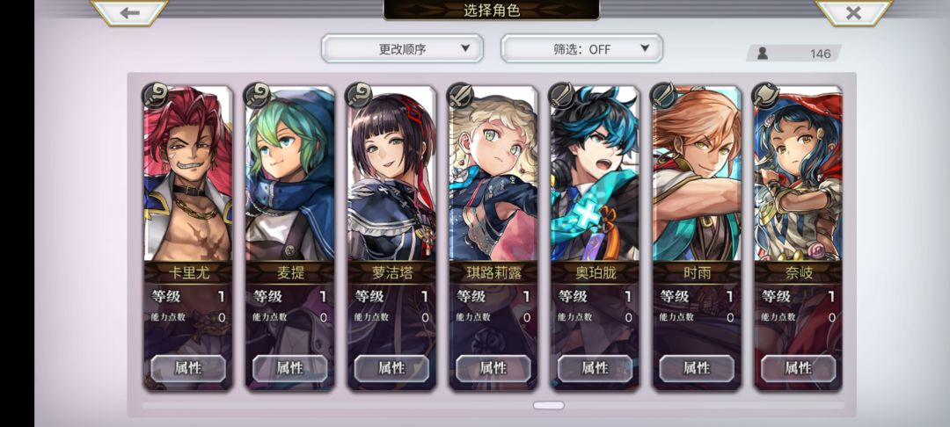This screenshot has width=950, height=427.
Task: Click the horizontal scrollbar handle
Action: (x=549, y=405)
